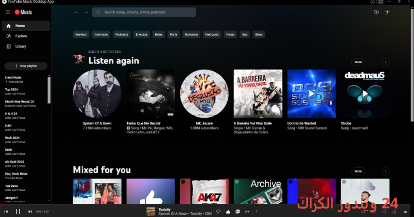Open the hamburger guide menu
This screenshot has height=217, width=414.
(8, 12)
